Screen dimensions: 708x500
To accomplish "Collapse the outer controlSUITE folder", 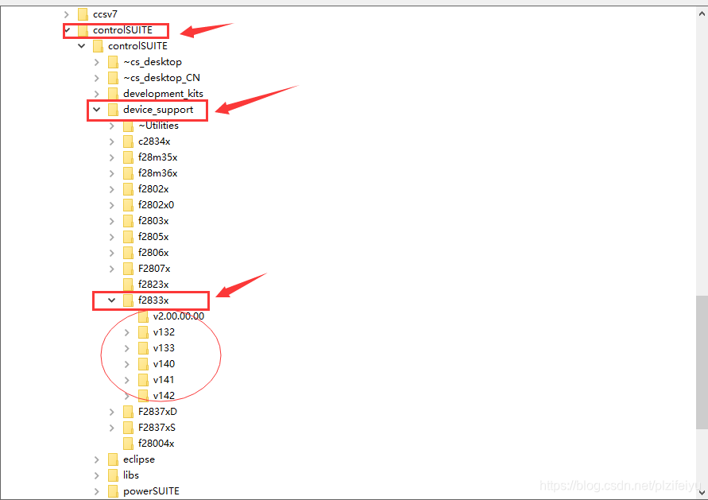I will 68,30.
